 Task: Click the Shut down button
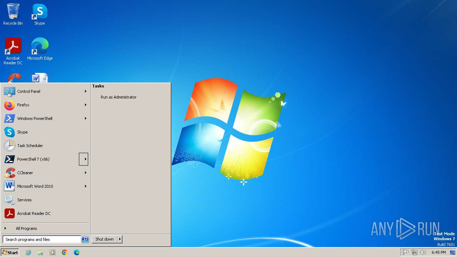click(x=105, y=240)
